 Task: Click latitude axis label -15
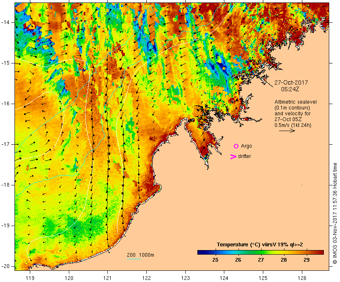coord(5,63)
